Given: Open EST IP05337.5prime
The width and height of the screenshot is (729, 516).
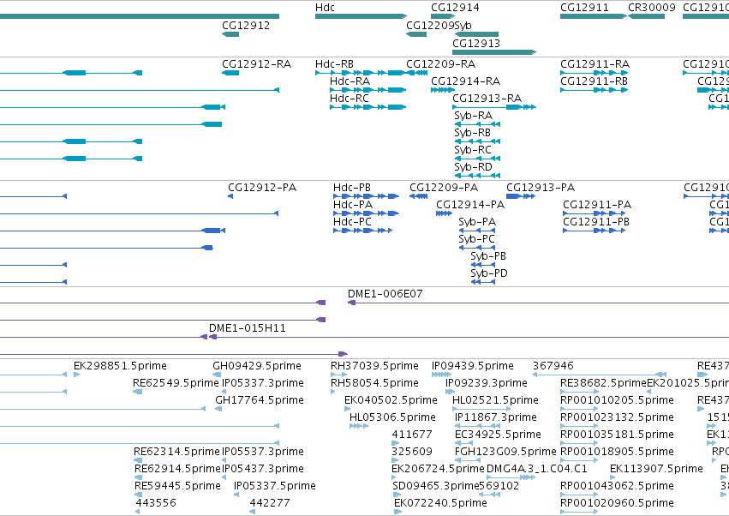Looking at the screenshot, I should (275, 486).
